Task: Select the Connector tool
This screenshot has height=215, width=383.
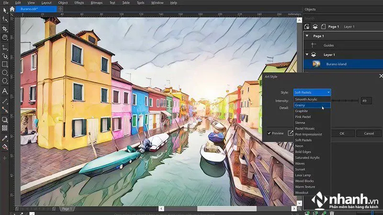Action: point(5,110)
